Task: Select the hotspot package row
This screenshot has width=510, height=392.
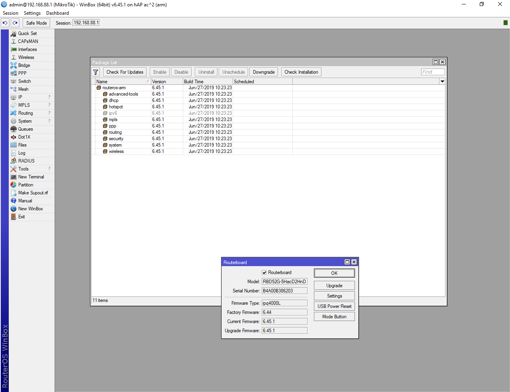Action: pyautogui.click(x=268, y=107)
